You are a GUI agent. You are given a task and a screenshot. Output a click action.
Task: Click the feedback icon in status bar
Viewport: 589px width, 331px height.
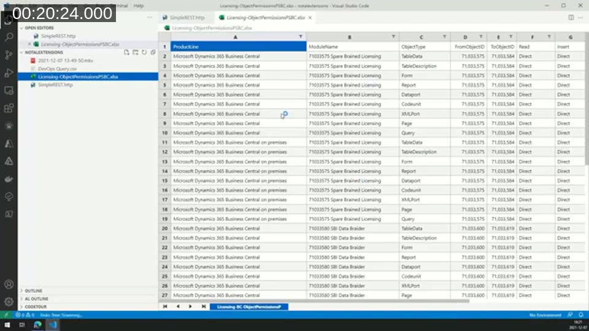click(570, 315)
